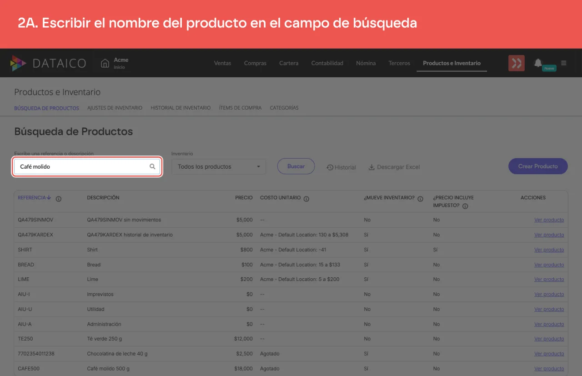Open the hamburger menu
The height and width of the screenshot is (376, 582).
pyautogui.click(x=564, y=63)
